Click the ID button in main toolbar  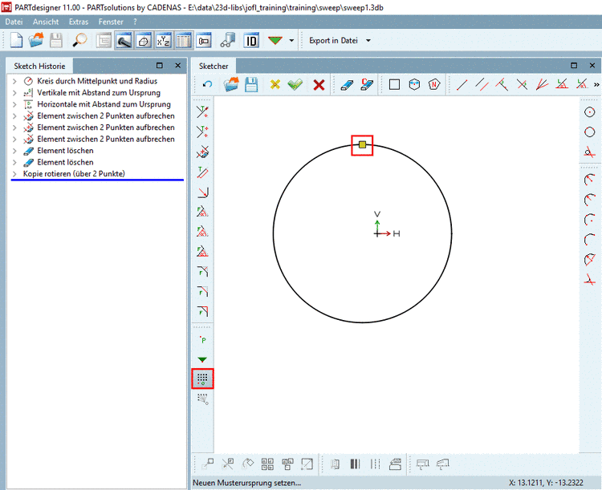coord(251,40)
